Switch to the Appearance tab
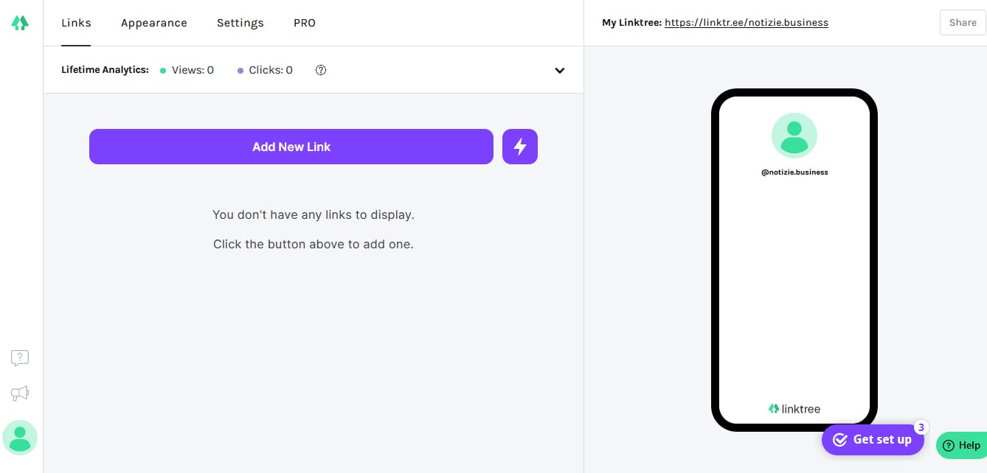The width and height of the screenshot is (987, 473). coord(154,23)
